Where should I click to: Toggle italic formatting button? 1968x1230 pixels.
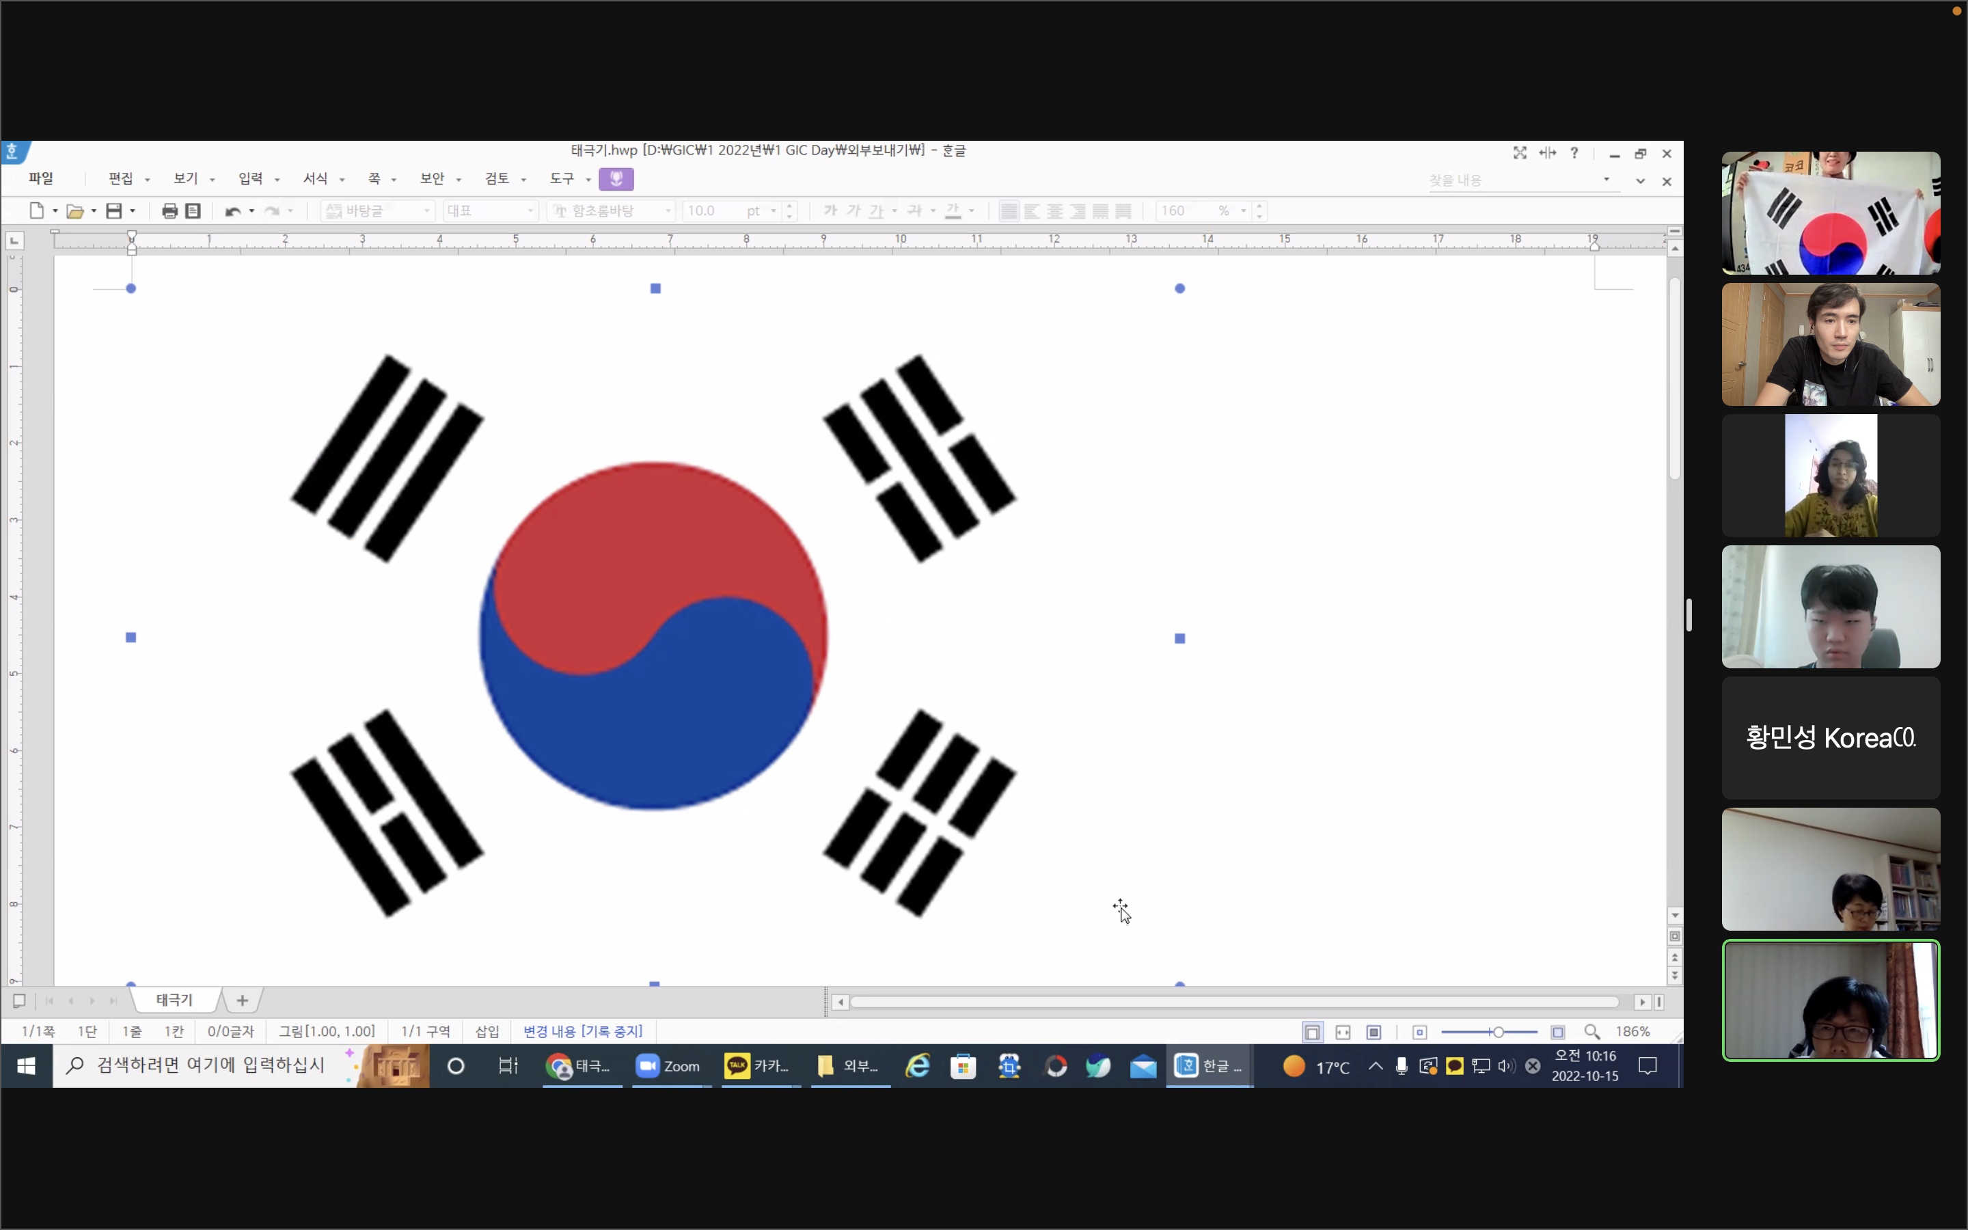point(853,210)
